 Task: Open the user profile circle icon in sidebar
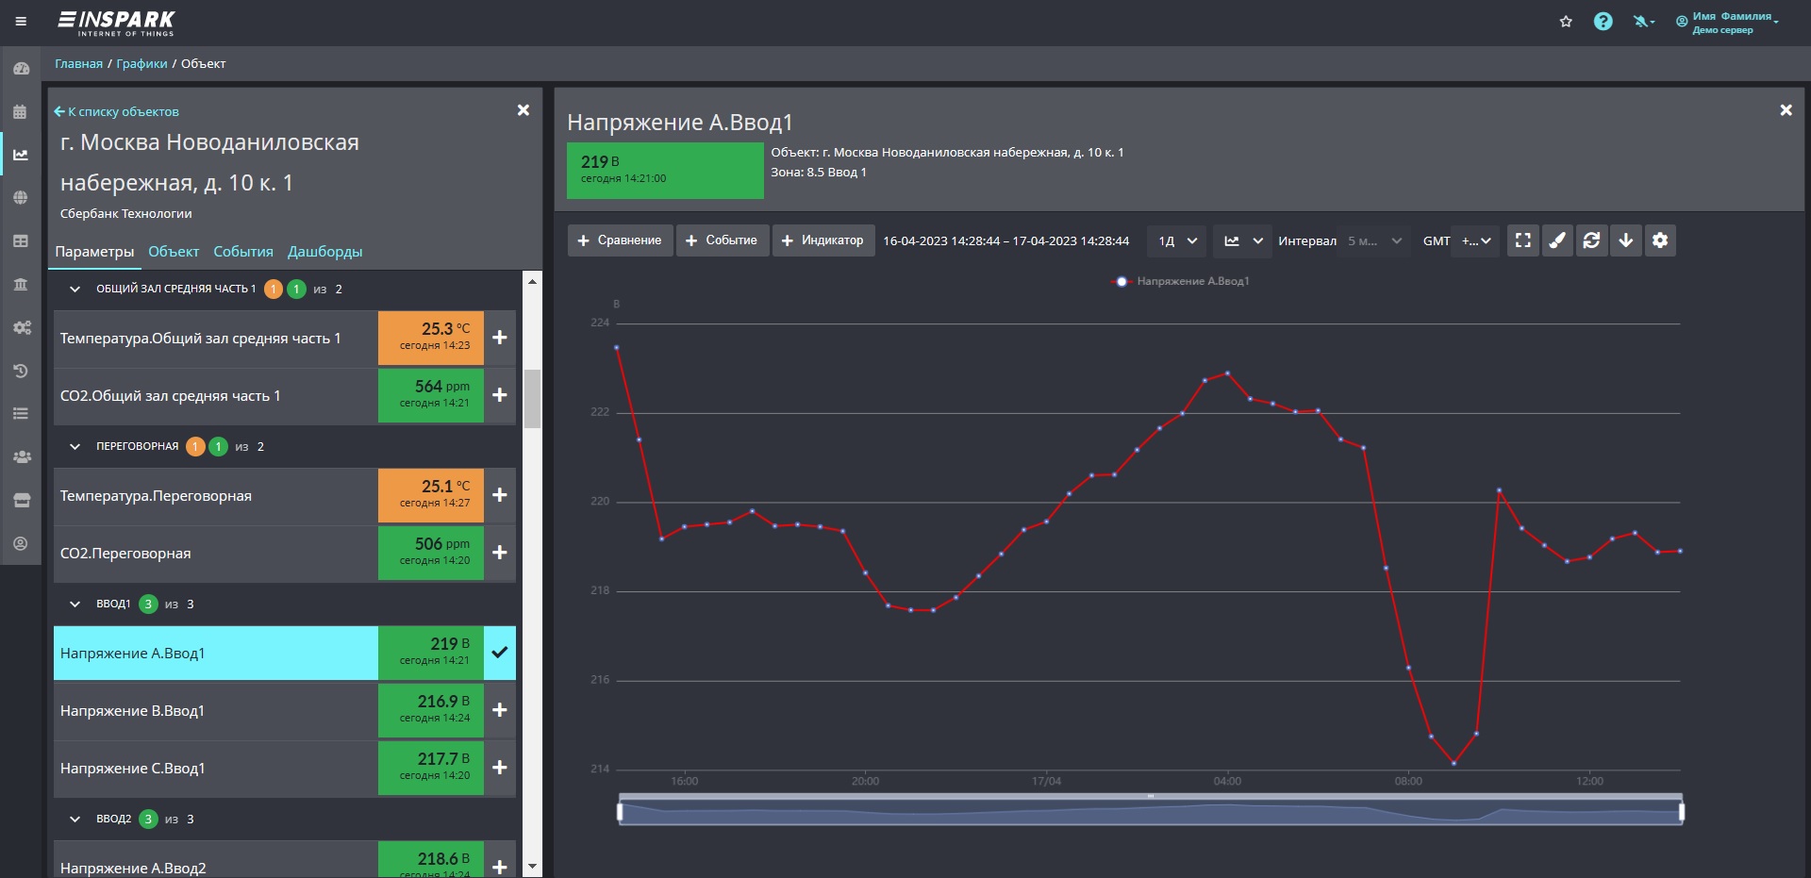tap(21, 544)
